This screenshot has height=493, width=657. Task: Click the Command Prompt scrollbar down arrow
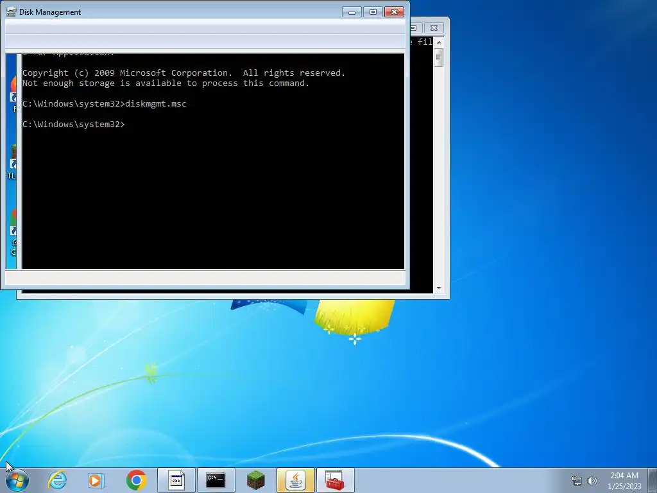pos(439,288)
